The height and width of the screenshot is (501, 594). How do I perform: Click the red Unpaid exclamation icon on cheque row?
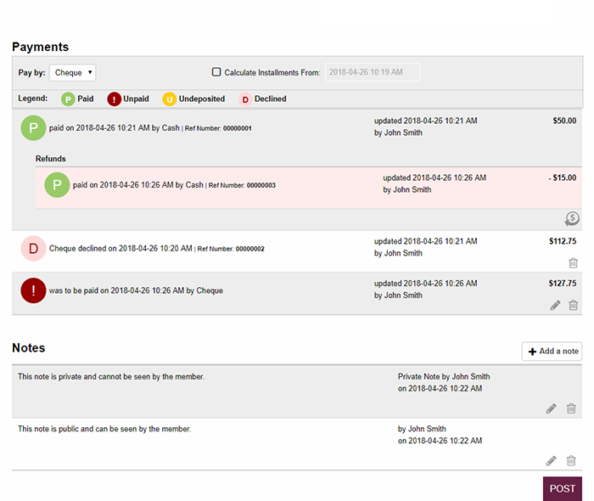click(x=33, y=290)
